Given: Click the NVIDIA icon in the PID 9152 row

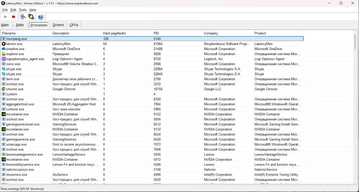Looking at the screenshot, I should tap(4, 114).
